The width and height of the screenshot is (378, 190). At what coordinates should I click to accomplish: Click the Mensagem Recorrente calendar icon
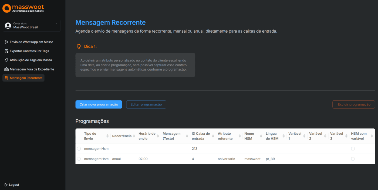[x=6, y=78]
